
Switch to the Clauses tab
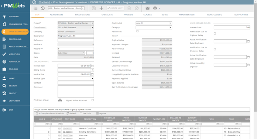pos(147,15)
